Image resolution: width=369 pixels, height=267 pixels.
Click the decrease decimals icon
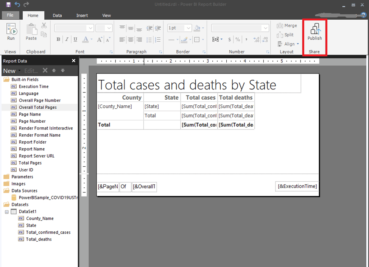pos(265,39)
